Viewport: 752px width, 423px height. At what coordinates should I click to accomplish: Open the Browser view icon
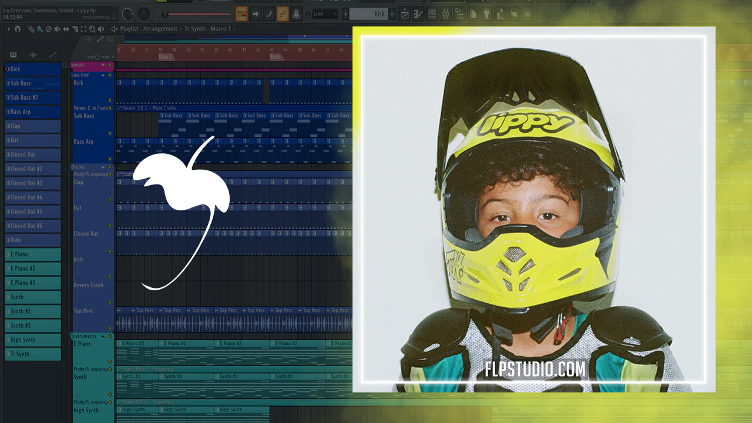pos(459,14)
